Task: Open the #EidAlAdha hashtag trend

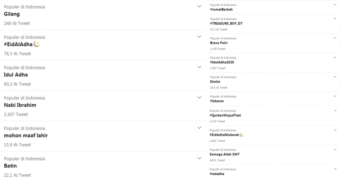Action: pos(18,44)
